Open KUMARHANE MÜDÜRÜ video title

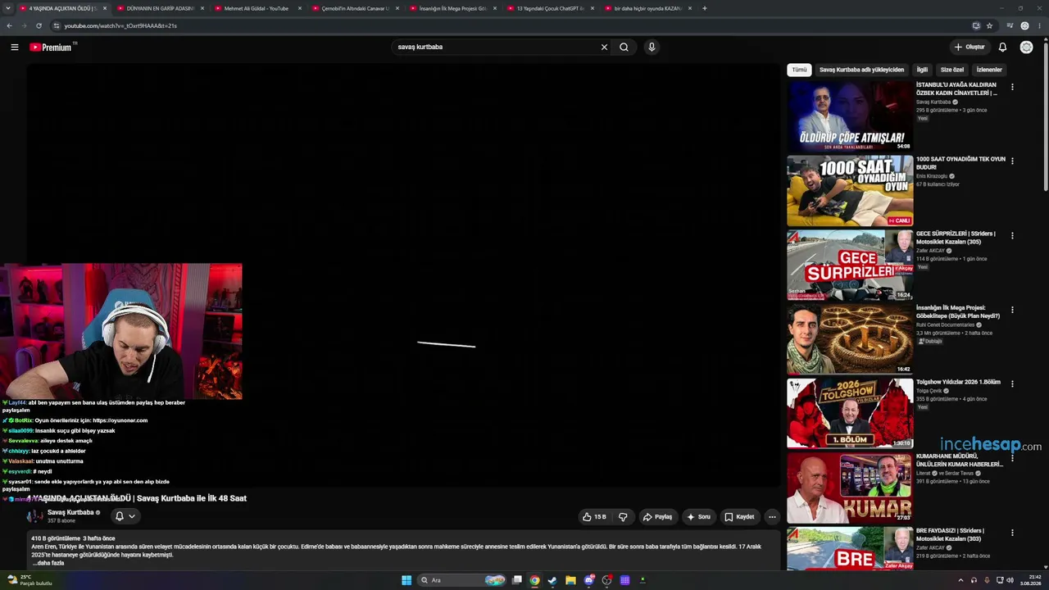pos(960,460)
